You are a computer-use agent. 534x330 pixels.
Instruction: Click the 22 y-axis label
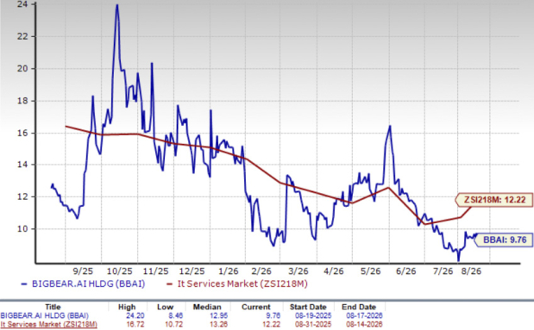point(22,36)
